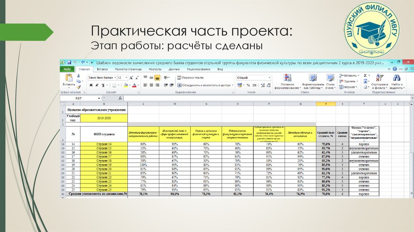Click the top vertical align icon
The image size is (414, 232).
pyautogui.click(x=145, y=78)
